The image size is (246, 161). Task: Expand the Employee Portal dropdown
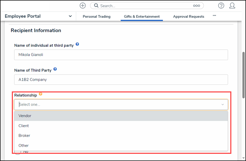pos(70,16)
